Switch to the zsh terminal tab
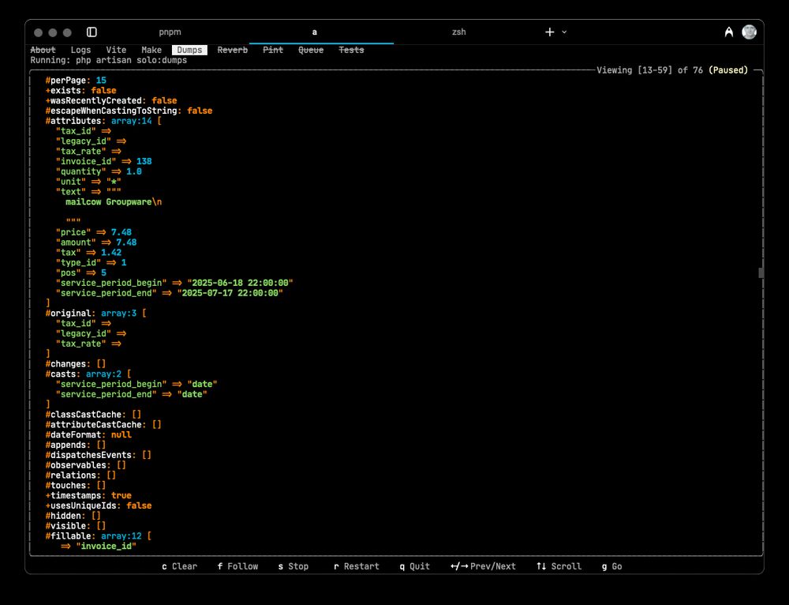 [x=458, y=32]
